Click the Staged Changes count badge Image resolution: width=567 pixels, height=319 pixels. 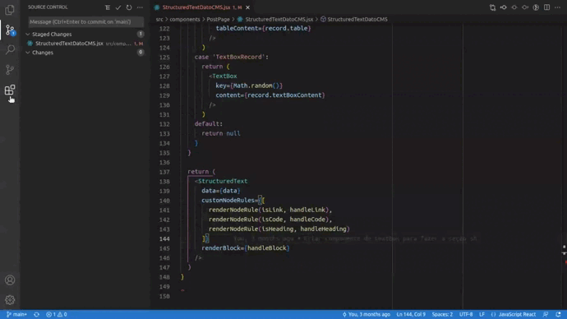(x=141, y=34)
